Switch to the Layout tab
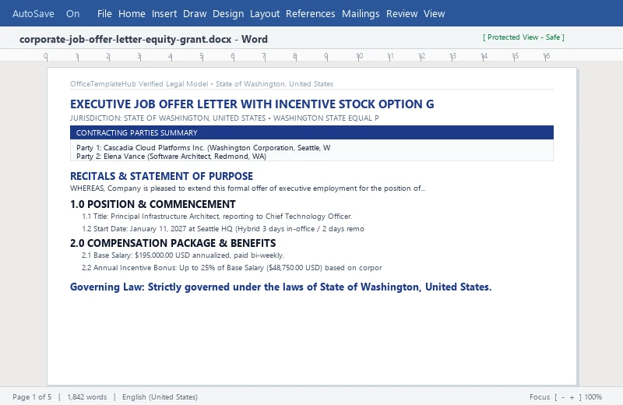The height and width of the screenshot is (405, 623). pyautogui.click(x=265, y=13)
